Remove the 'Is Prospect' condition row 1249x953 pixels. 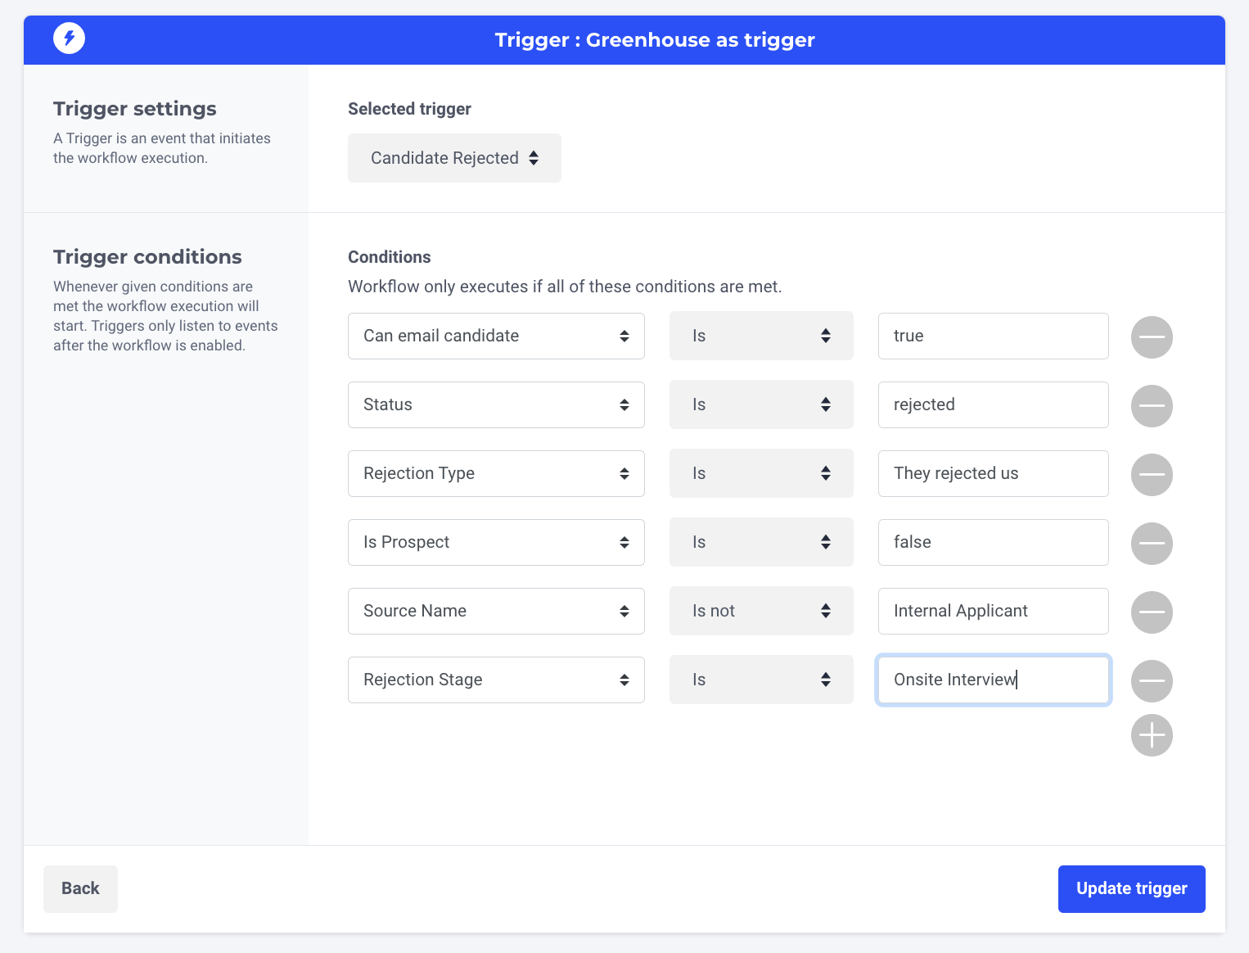pyautogui.click(x=1152, y=544)
